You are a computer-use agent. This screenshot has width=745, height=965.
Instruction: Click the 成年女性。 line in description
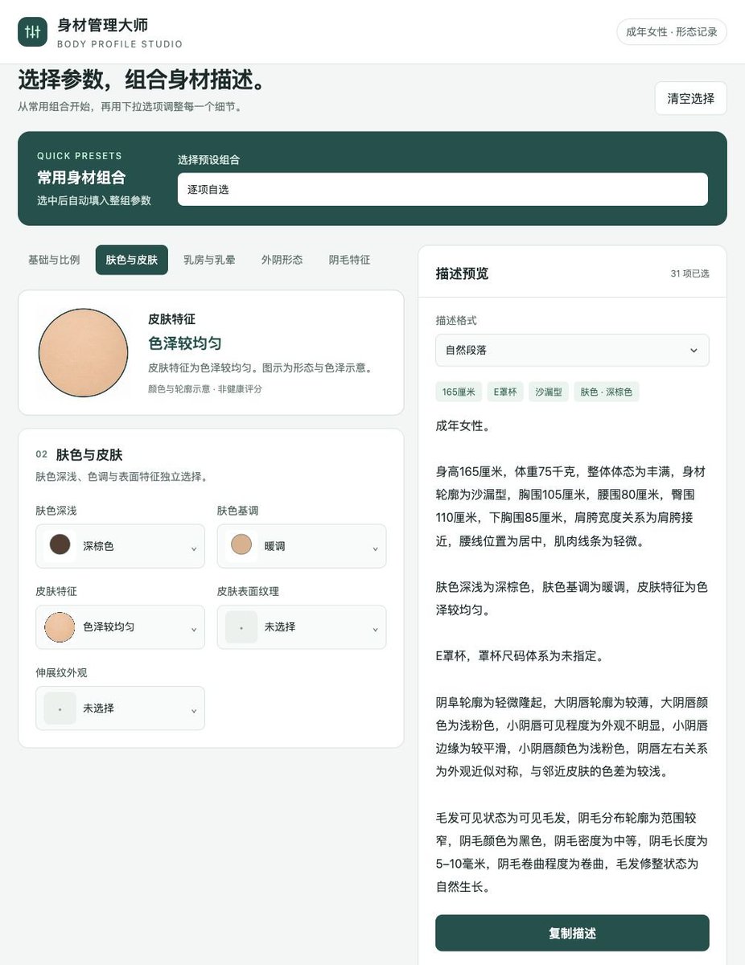463,425
